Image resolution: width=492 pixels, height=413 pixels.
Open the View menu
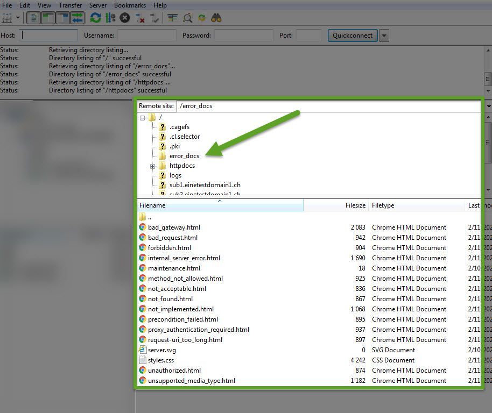click(x=44, y=5)
